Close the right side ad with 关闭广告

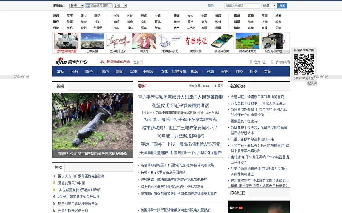coord(321,77)
